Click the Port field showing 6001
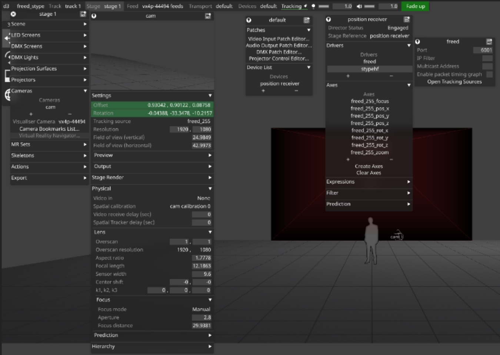 [x=483, y=50]
